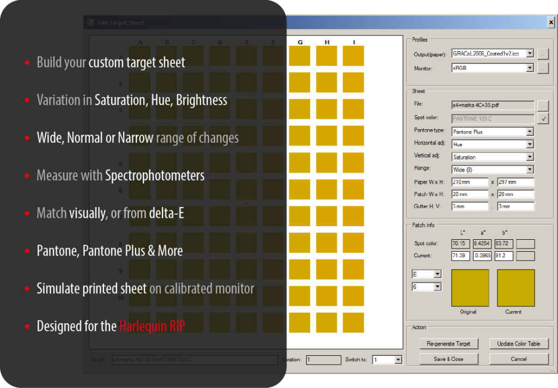Click the Patch width field
The image size is (558, 388).
pyautogui.click(x=470, y=194)
